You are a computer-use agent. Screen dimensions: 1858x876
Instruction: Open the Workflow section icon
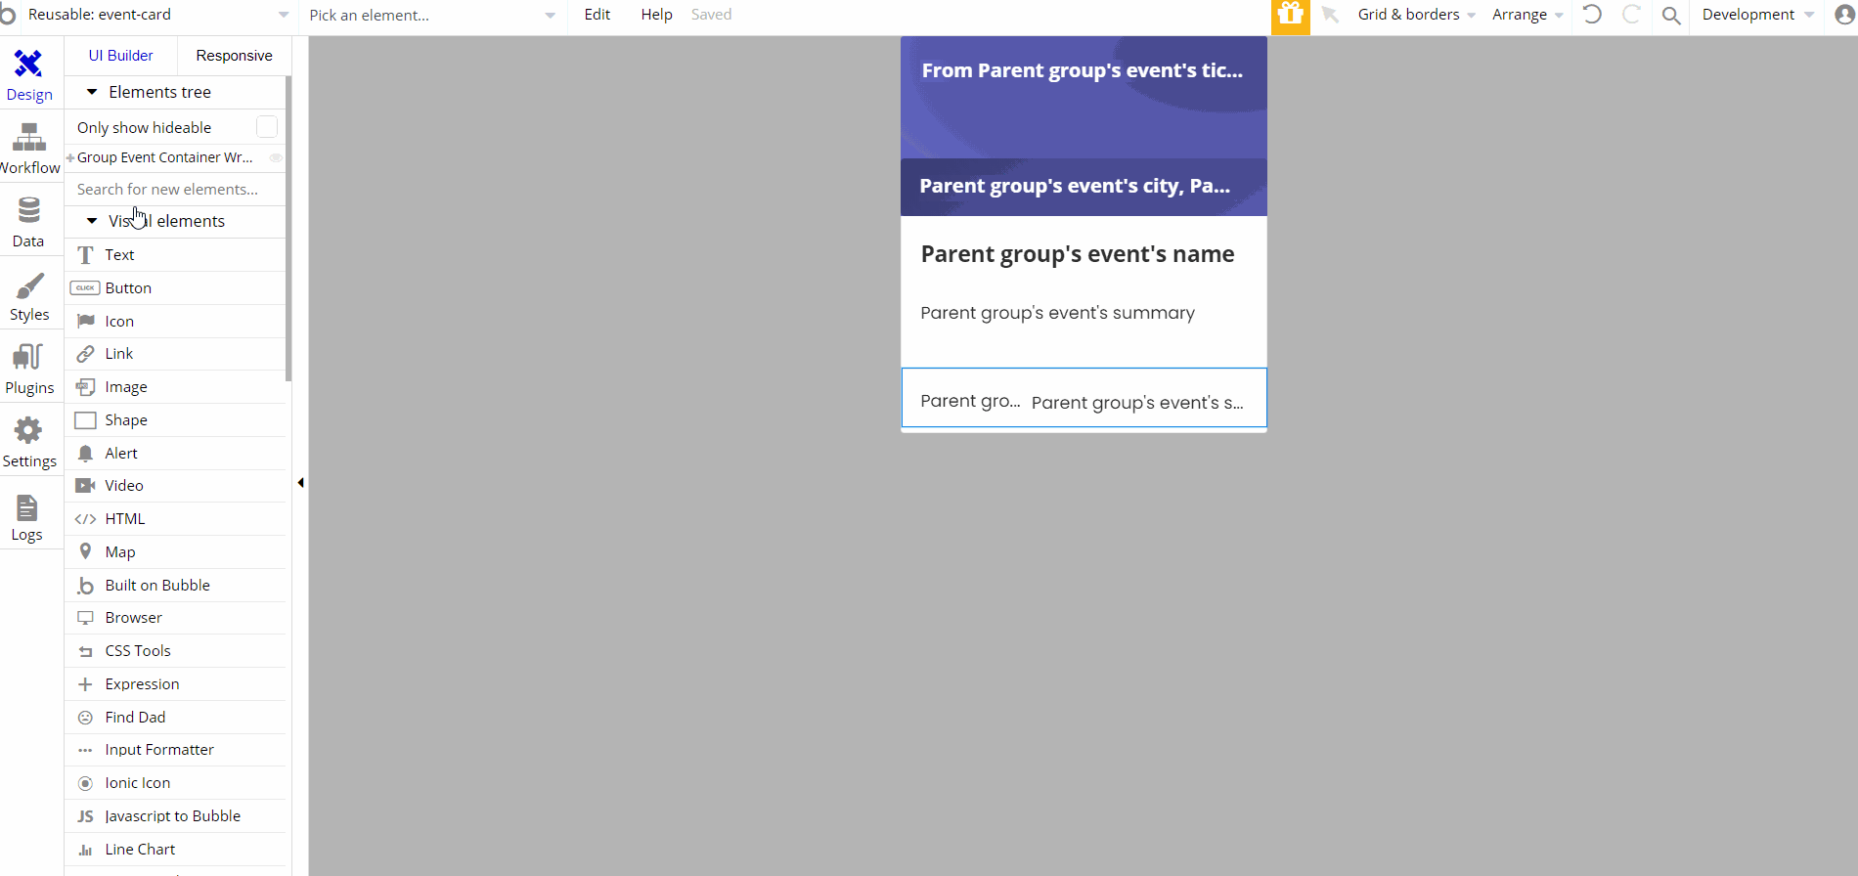(28, 137)
